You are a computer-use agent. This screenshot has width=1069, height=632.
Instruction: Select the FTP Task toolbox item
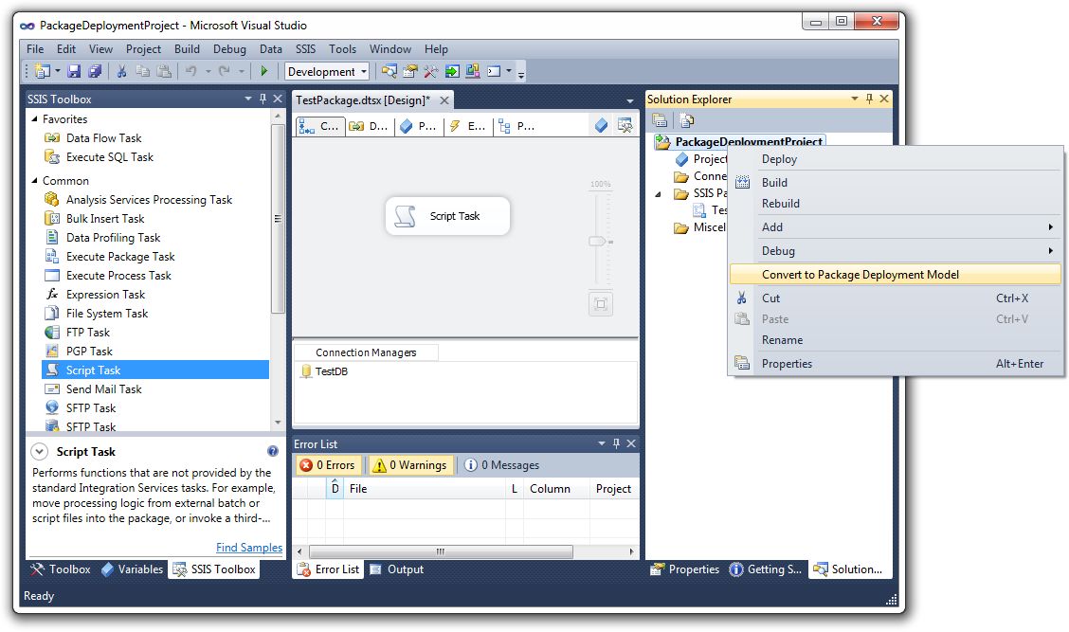pos(87,332)
